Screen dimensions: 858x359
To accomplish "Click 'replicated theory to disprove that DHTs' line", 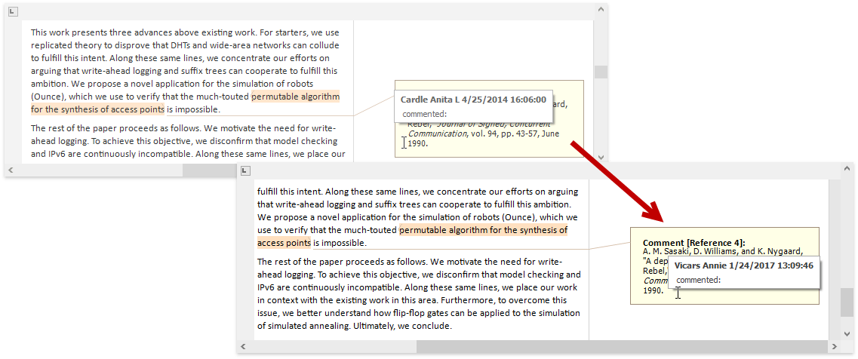I will (x=185, y=45).
